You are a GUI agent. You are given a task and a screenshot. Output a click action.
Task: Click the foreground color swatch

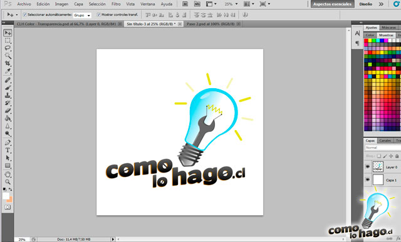6,196
